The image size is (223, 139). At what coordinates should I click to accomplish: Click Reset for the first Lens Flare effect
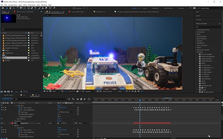coord(59,105)
